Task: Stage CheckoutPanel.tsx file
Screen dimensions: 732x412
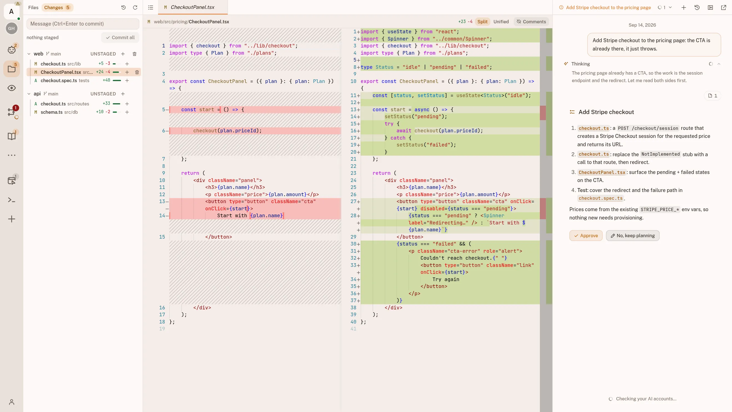Action: tap(127, 72)
